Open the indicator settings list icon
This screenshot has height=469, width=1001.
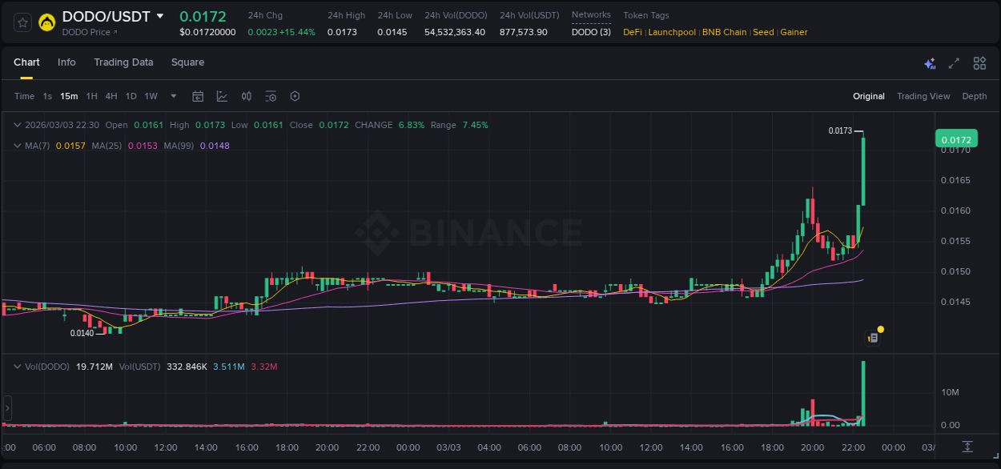271,96
